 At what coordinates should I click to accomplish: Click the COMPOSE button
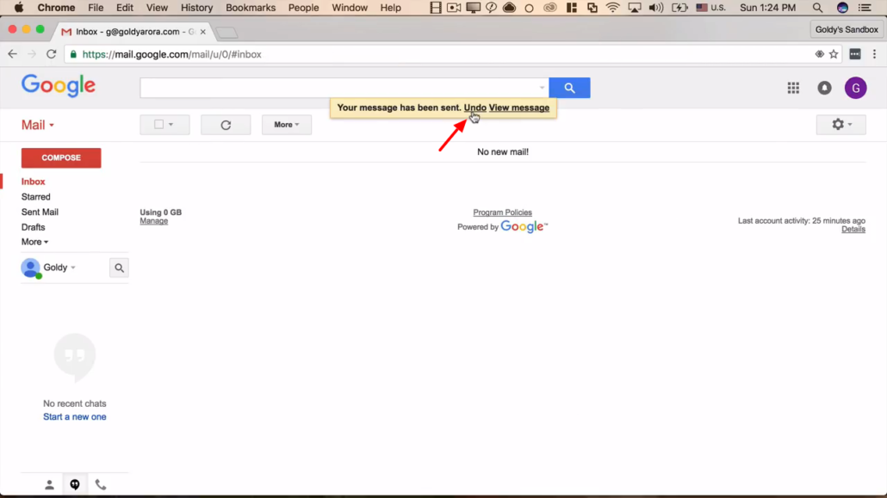coord(61,157)
